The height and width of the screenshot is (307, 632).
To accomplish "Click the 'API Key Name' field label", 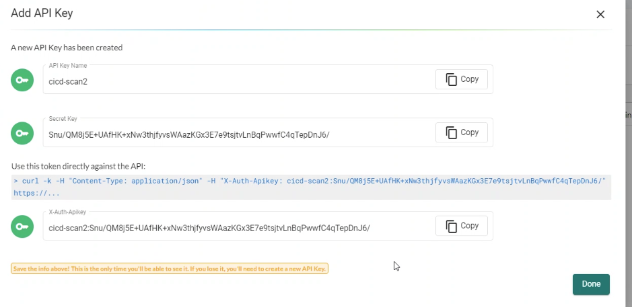I will [68, 65].
